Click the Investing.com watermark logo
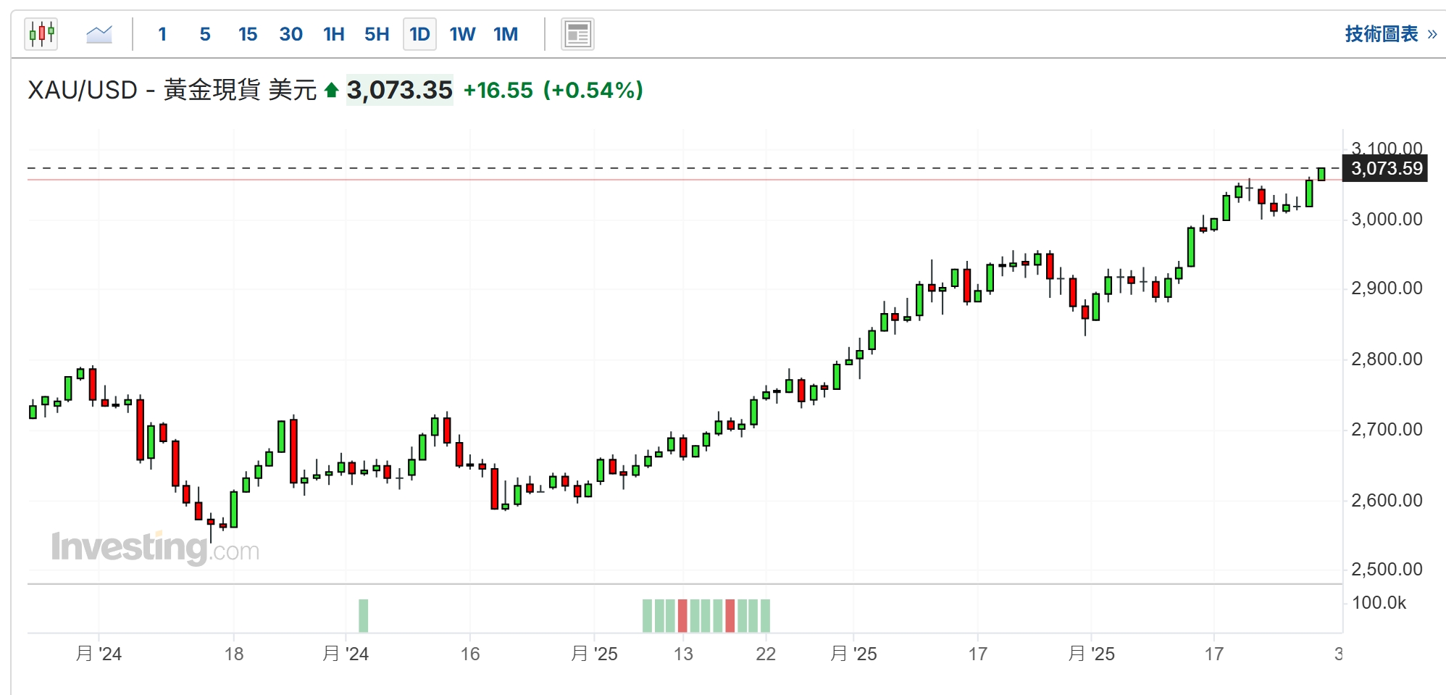The height and width of the screenshot is (695, 1446). 155,548
